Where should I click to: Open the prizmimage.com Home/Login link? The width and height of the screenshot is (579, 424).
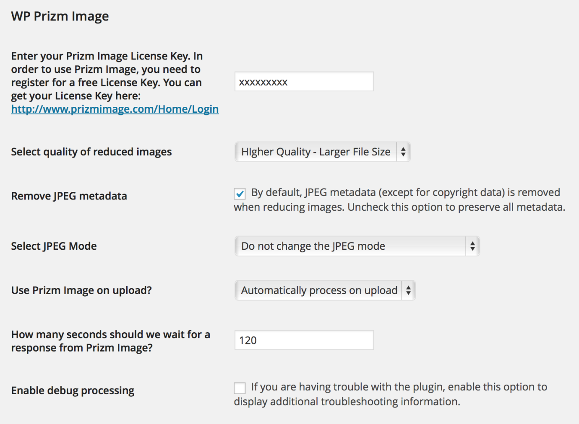115,109
